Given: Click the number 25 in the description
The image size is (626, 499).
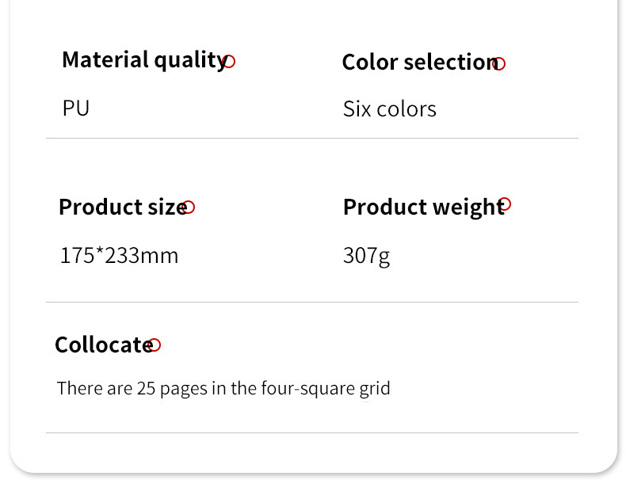Looking at the screenshot, I should click(x=146, y=388).
